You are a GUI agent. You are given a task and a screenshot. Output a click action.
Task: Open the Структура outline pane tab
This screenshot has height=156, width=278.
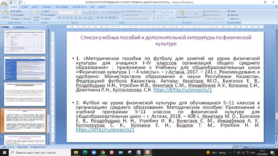(x=19, y=27)
